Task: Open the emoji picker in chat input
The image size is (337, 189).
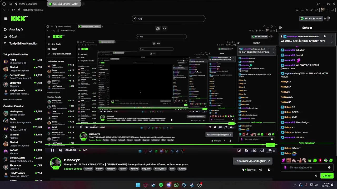Action: tap(329, 167)
